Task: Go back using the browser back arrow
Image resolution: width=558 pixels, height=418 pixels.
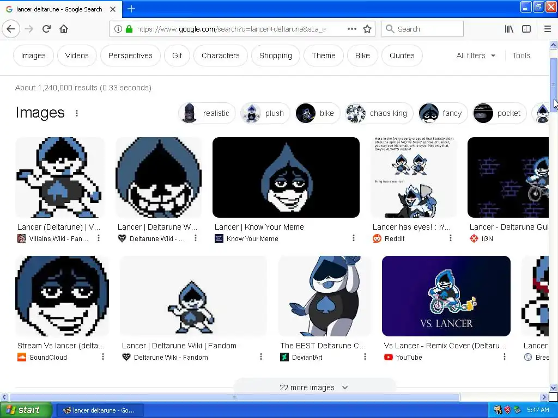Action: point(11,29)
